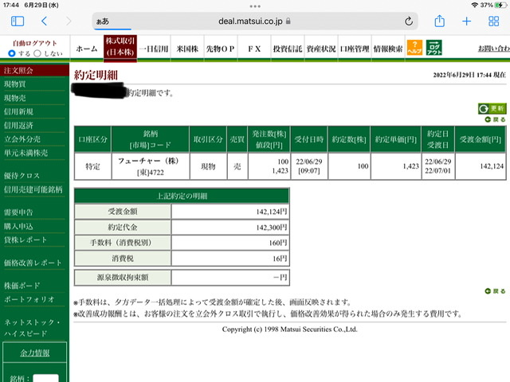The height and width of the screenshot is (382, 510).
Task: Tap the 銘柄 input field in sidebar
Action: pyautogui.click(x=46, y=378)
